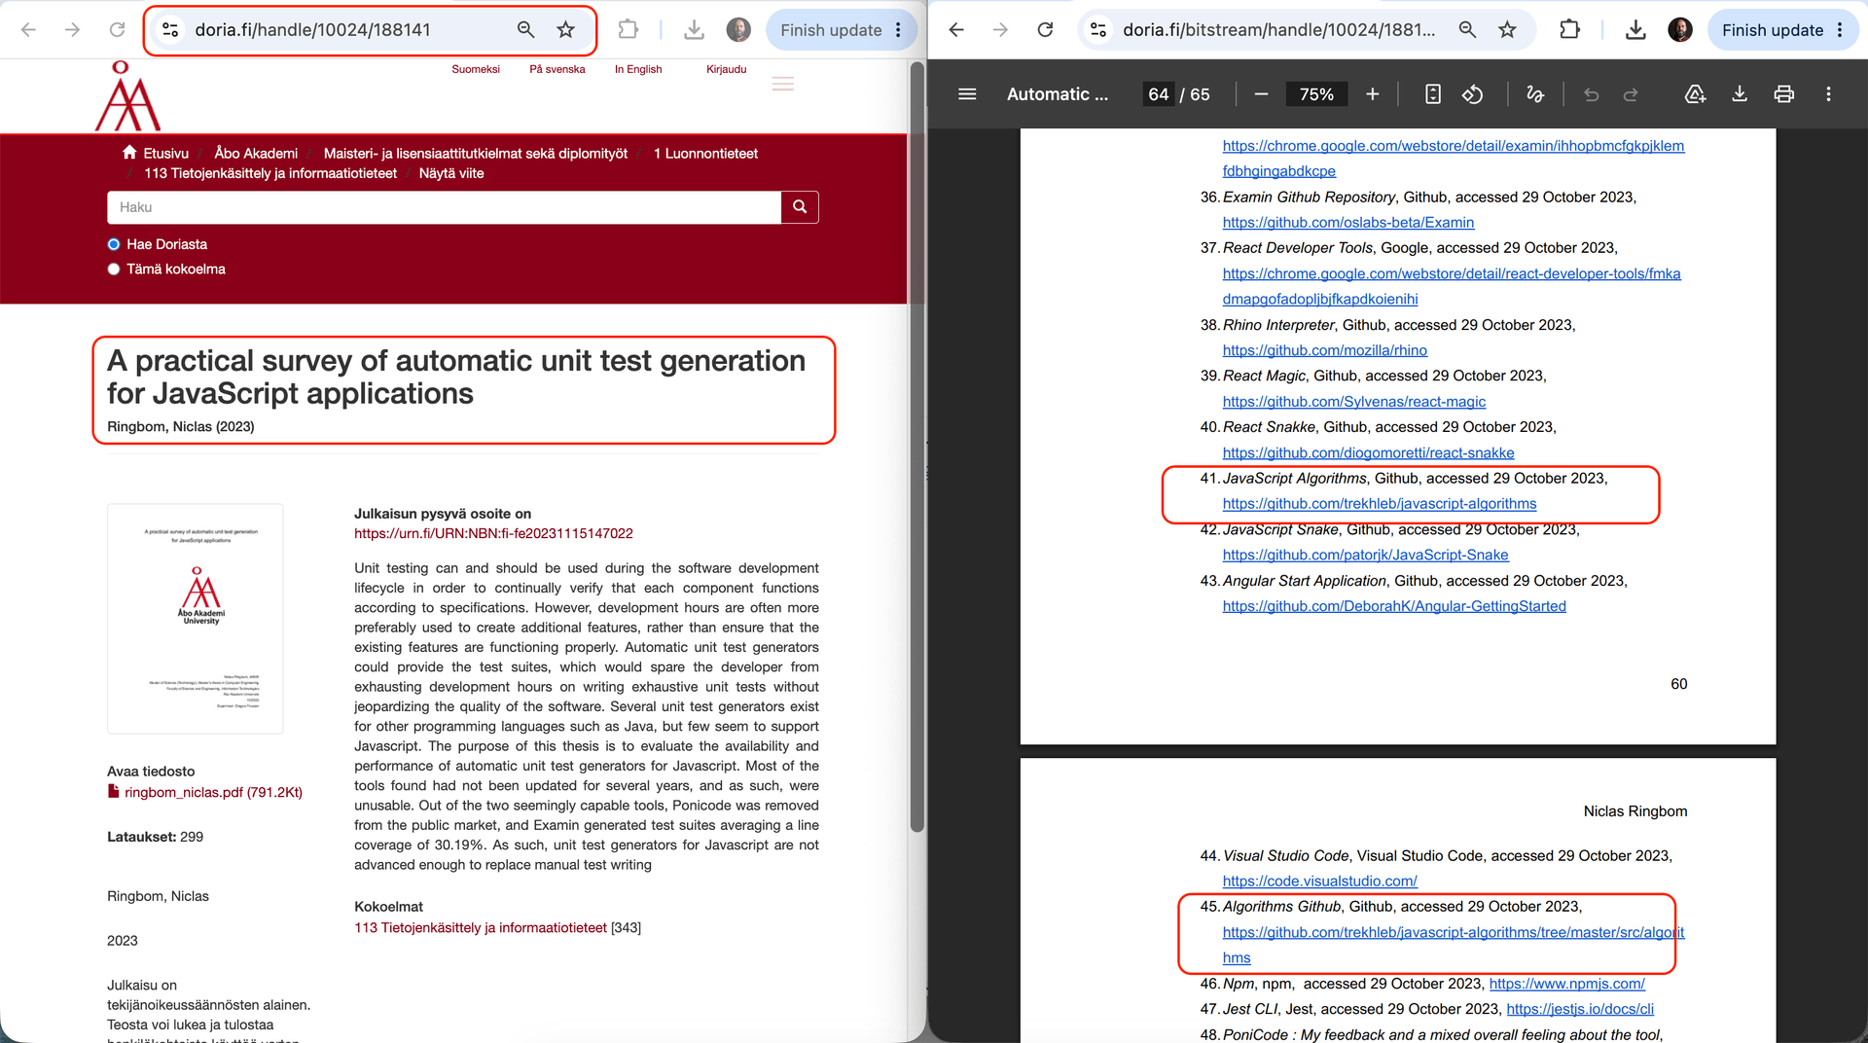Open github.com/mozilla/rhino link
Screen dimensions: 1868x1043
[1325, 350]
